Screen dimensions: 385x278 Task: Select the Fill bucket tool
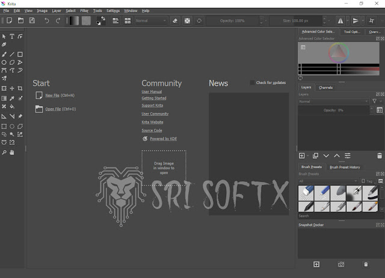12,106
